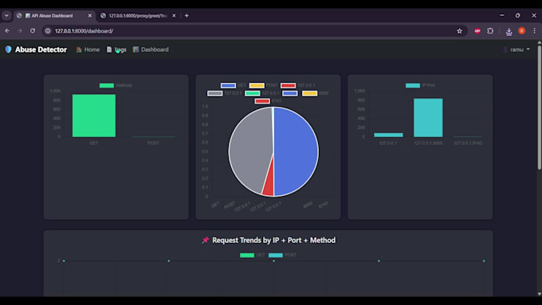Click the Dashboard chart icon in navbar
The image size is (542, 305).
point(135,49)
